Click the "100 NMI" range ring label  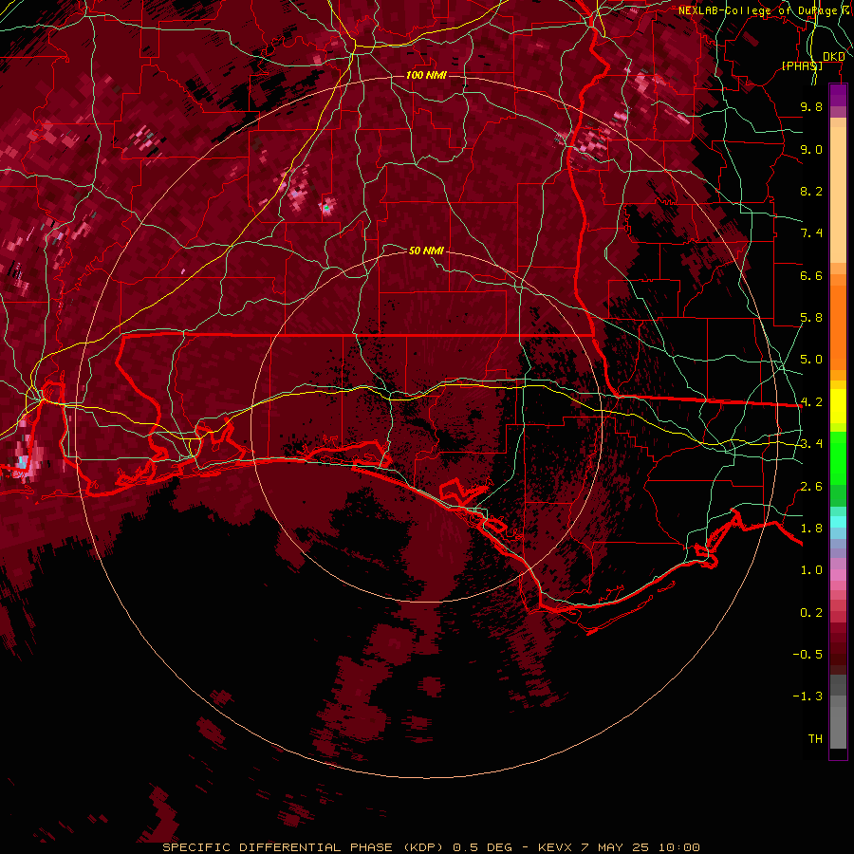[426, 75]
